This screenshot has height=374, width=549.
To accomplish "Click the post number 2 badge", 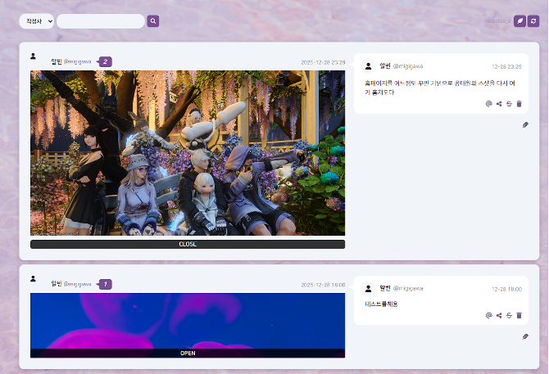I will (105, 61).
